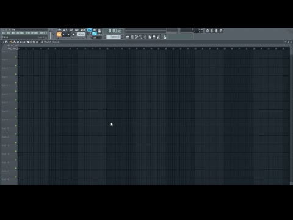Mute Track 8 with its green dot
Screen dimensions: 293x220
16,117
